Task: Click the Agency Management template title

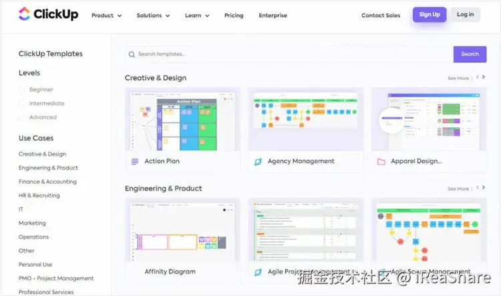Action: click(301, 161)
